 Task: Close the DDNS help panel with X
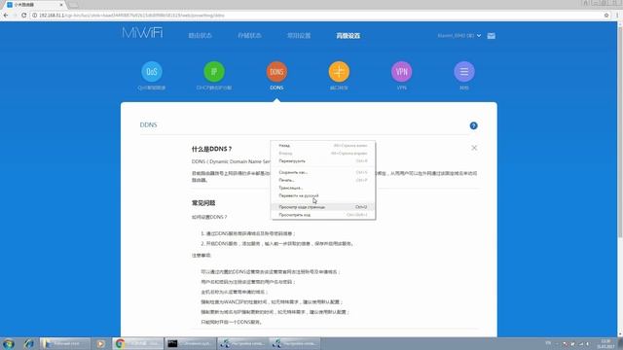click(x=474, y=148)
